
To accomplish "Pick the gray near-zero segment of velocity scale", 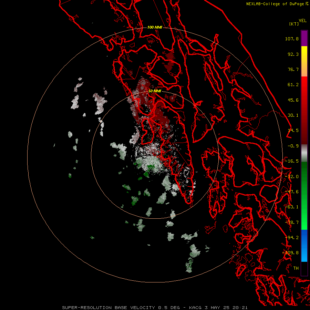I will pyautogui.click(x=304, y=153).
